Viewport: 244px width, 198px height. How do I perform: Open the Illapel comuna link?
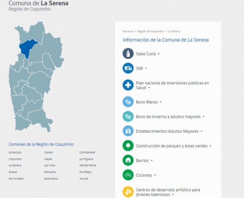[x=48, y=159]
